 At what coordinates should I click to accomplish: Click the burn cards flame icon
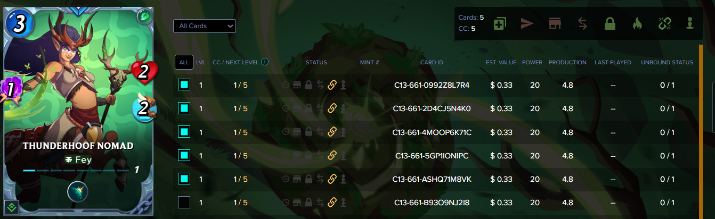click(x=637, y=23)
